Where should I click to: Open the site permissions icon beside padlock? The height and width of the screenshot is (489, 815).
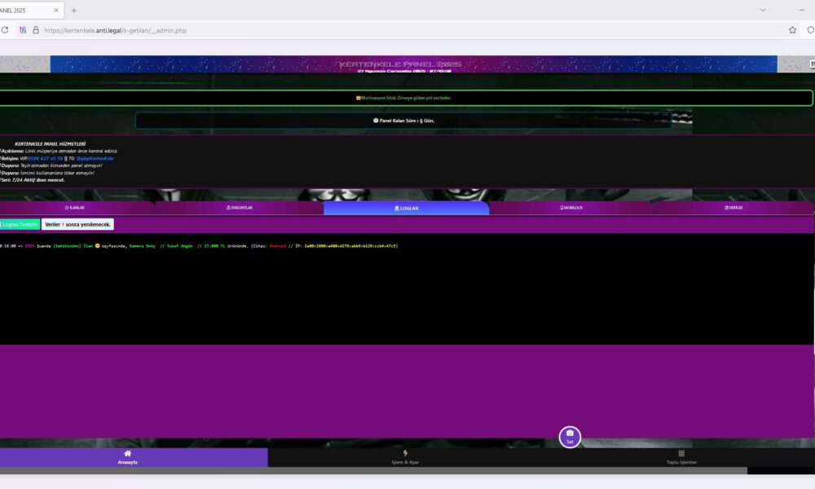click(x=23, y=30)
